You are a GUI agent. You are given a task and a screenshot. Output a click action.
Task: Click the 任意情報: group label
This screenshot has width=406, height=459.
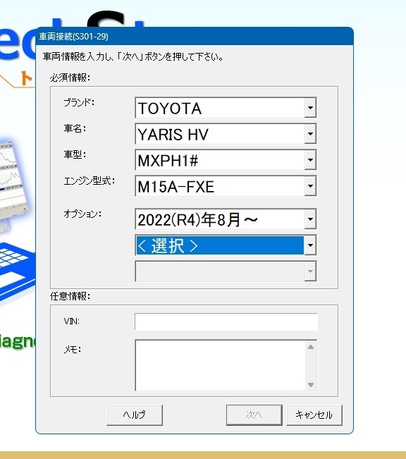point(70,297)
